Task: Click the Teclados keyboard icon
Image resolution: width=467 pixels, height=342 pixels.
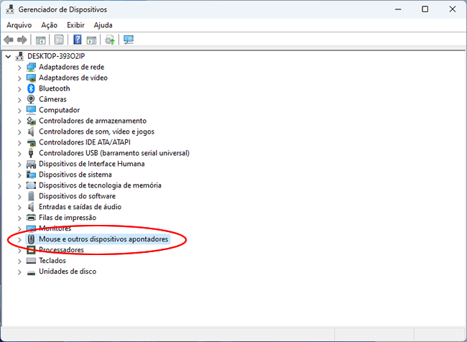Action: (x=31, y=261)
